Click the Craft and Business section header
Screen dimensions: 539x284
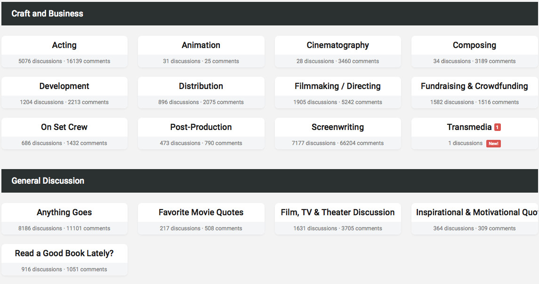coord(269,13)
